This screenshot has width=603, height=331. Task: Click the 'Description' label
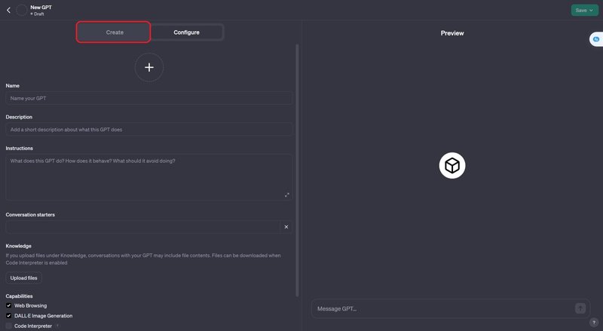coord(19,117)
